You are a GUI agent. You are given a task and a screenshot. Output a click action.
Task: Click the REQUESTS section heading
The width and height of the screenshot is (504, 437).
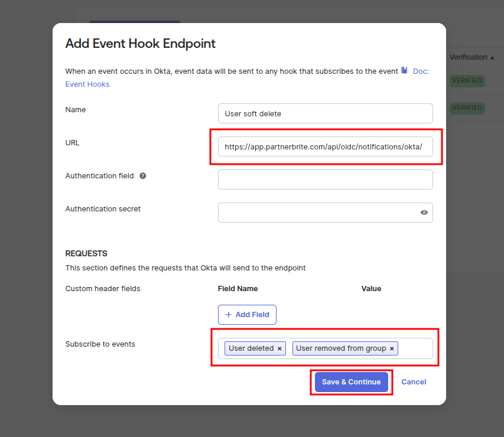86,253
